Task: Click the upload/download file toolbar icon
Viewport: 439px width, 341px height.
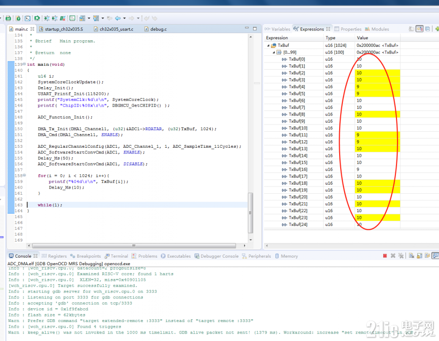Action: pos(18,18)
